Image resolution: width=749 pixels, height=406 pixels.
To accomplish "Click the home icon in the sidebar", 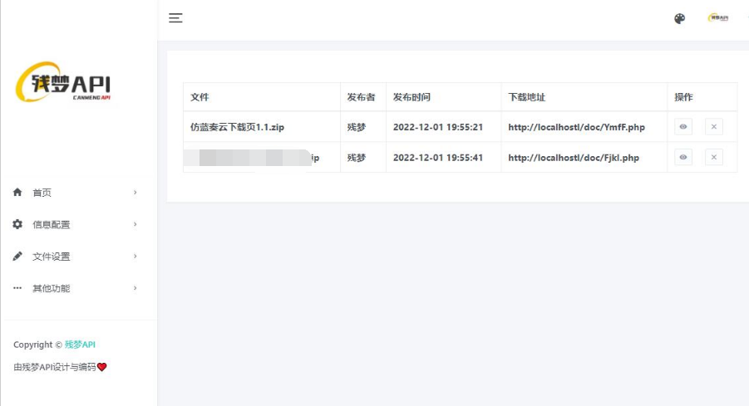I will [17, 193].
